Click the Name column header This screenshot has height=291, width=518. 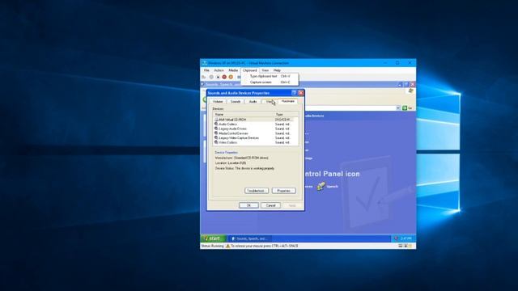244,115
